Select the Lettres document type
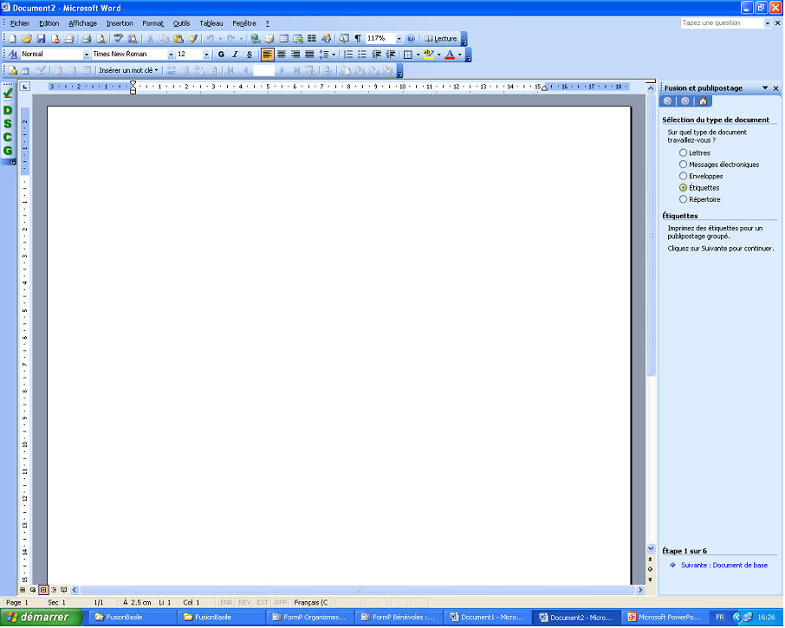The height and width of the screenshot is (628, 785). pos(683,152)
